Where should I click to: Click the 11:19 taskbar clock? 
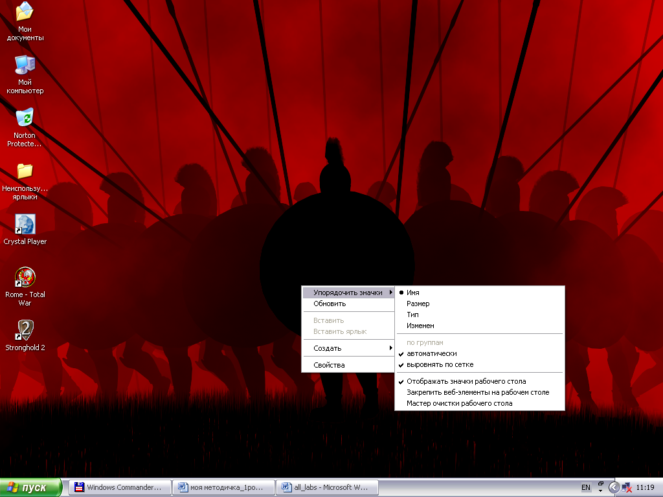(x=645, y=487)
